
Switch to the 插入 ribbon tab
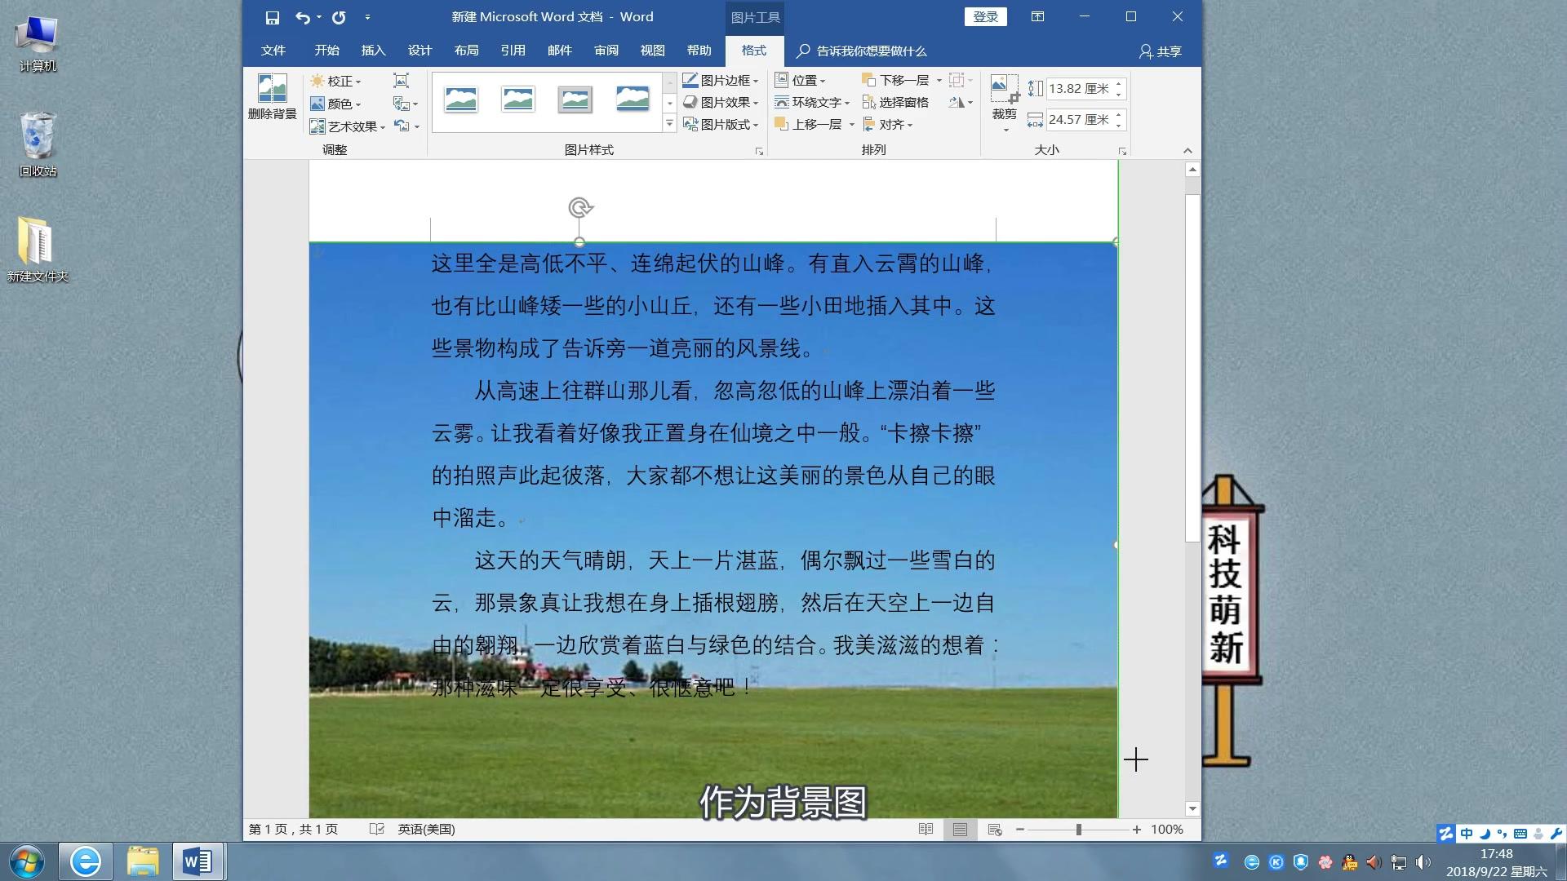372,50
